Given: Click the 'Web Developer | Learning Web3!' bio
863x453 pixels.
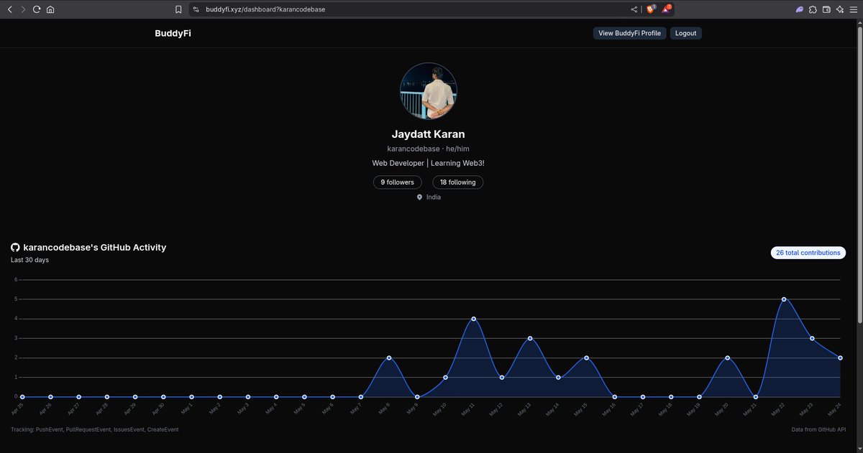Looking at the screenshot, I should coord(428,163).
